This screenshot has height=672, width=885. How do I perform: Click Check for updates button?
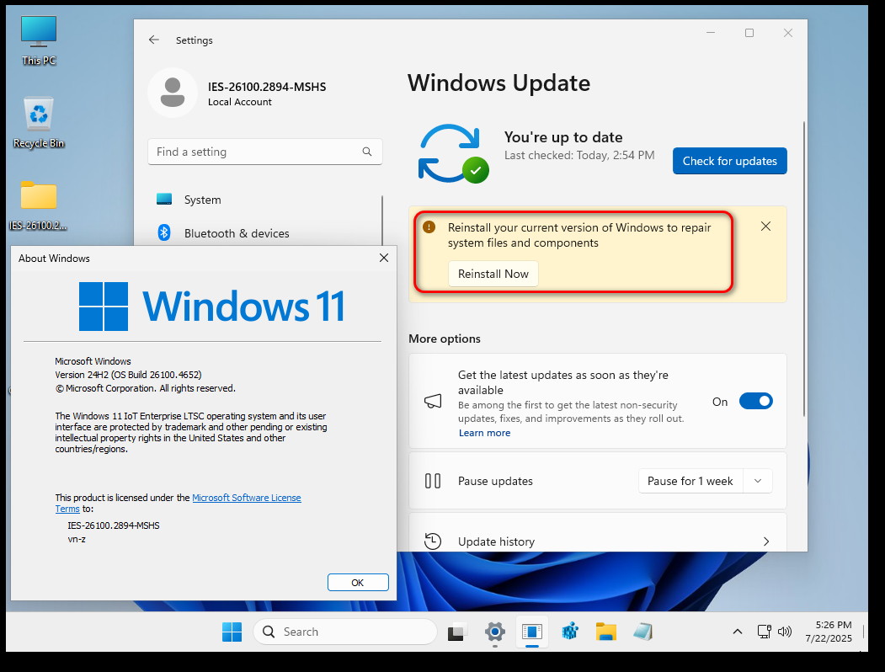click(730, 161)
